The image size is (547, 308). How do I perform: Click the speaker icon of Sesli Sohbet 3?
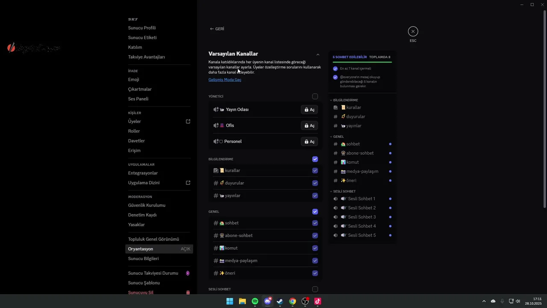[335, 217]
